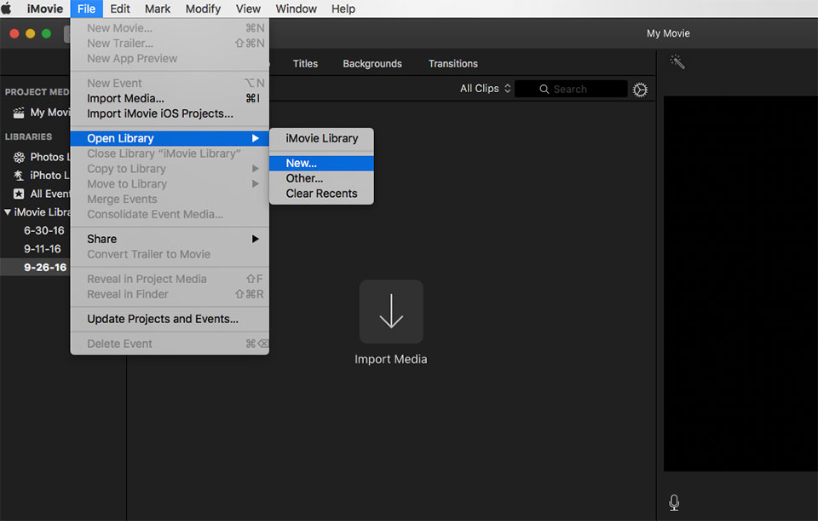The width and height of the screenshot is (818, 521).
Task: Expand the Open Library submenu arrow
Action: pyautogui.click(x=255, y=138)
